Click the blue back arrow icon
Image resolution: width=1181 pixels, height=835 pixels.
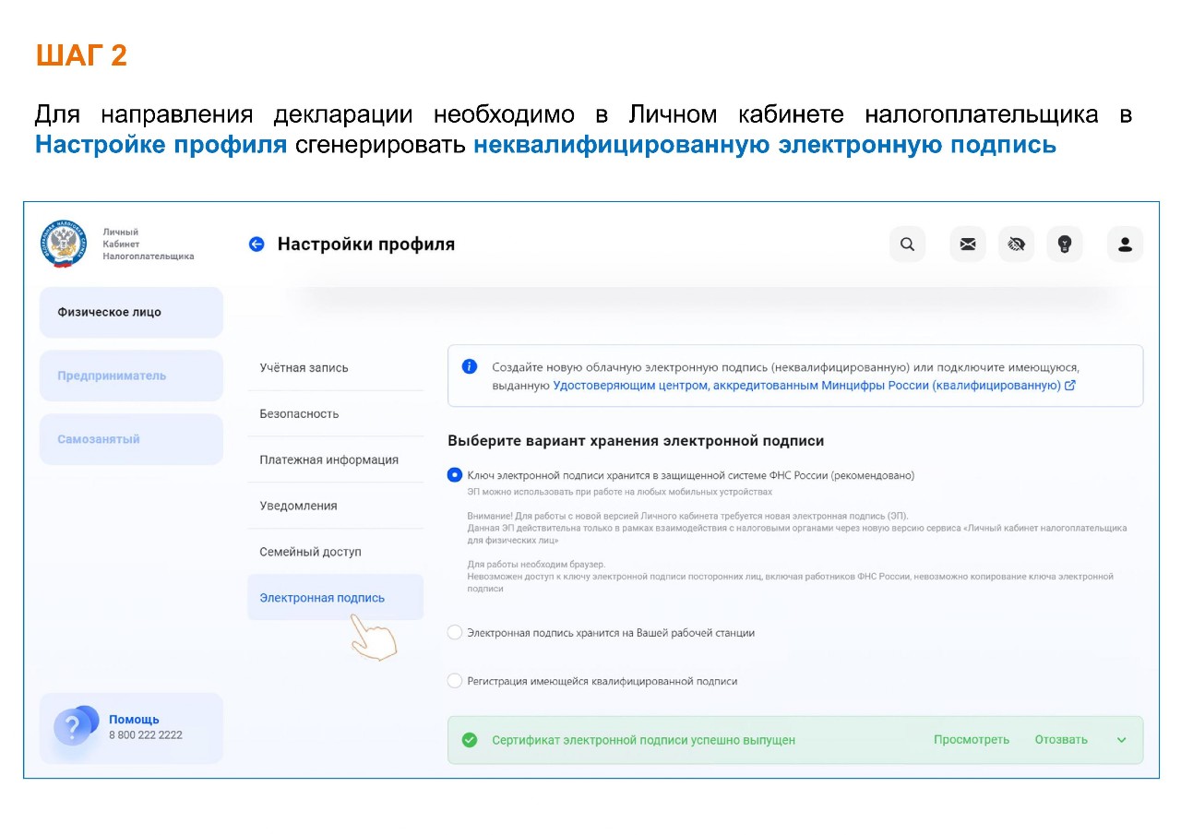click(256, 245)
